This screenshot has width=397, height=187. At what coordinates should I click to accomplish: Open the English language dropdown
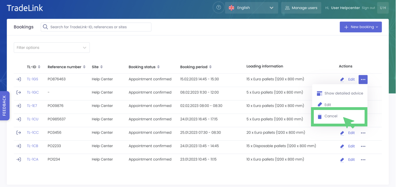251,8
